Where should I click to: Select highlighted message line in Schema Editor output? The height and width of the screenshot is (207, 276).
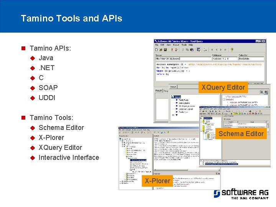(x=222, y=164)
